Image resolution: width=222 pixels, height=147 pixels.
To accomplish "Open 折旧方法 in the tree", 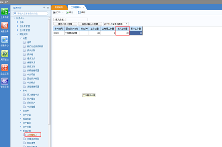I will point(31,66).
